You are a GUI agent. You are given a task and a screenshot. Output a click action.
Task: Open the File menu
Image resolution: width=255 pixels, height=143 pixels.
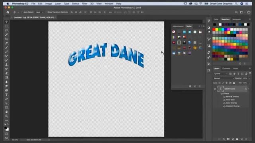click(33, 4)
